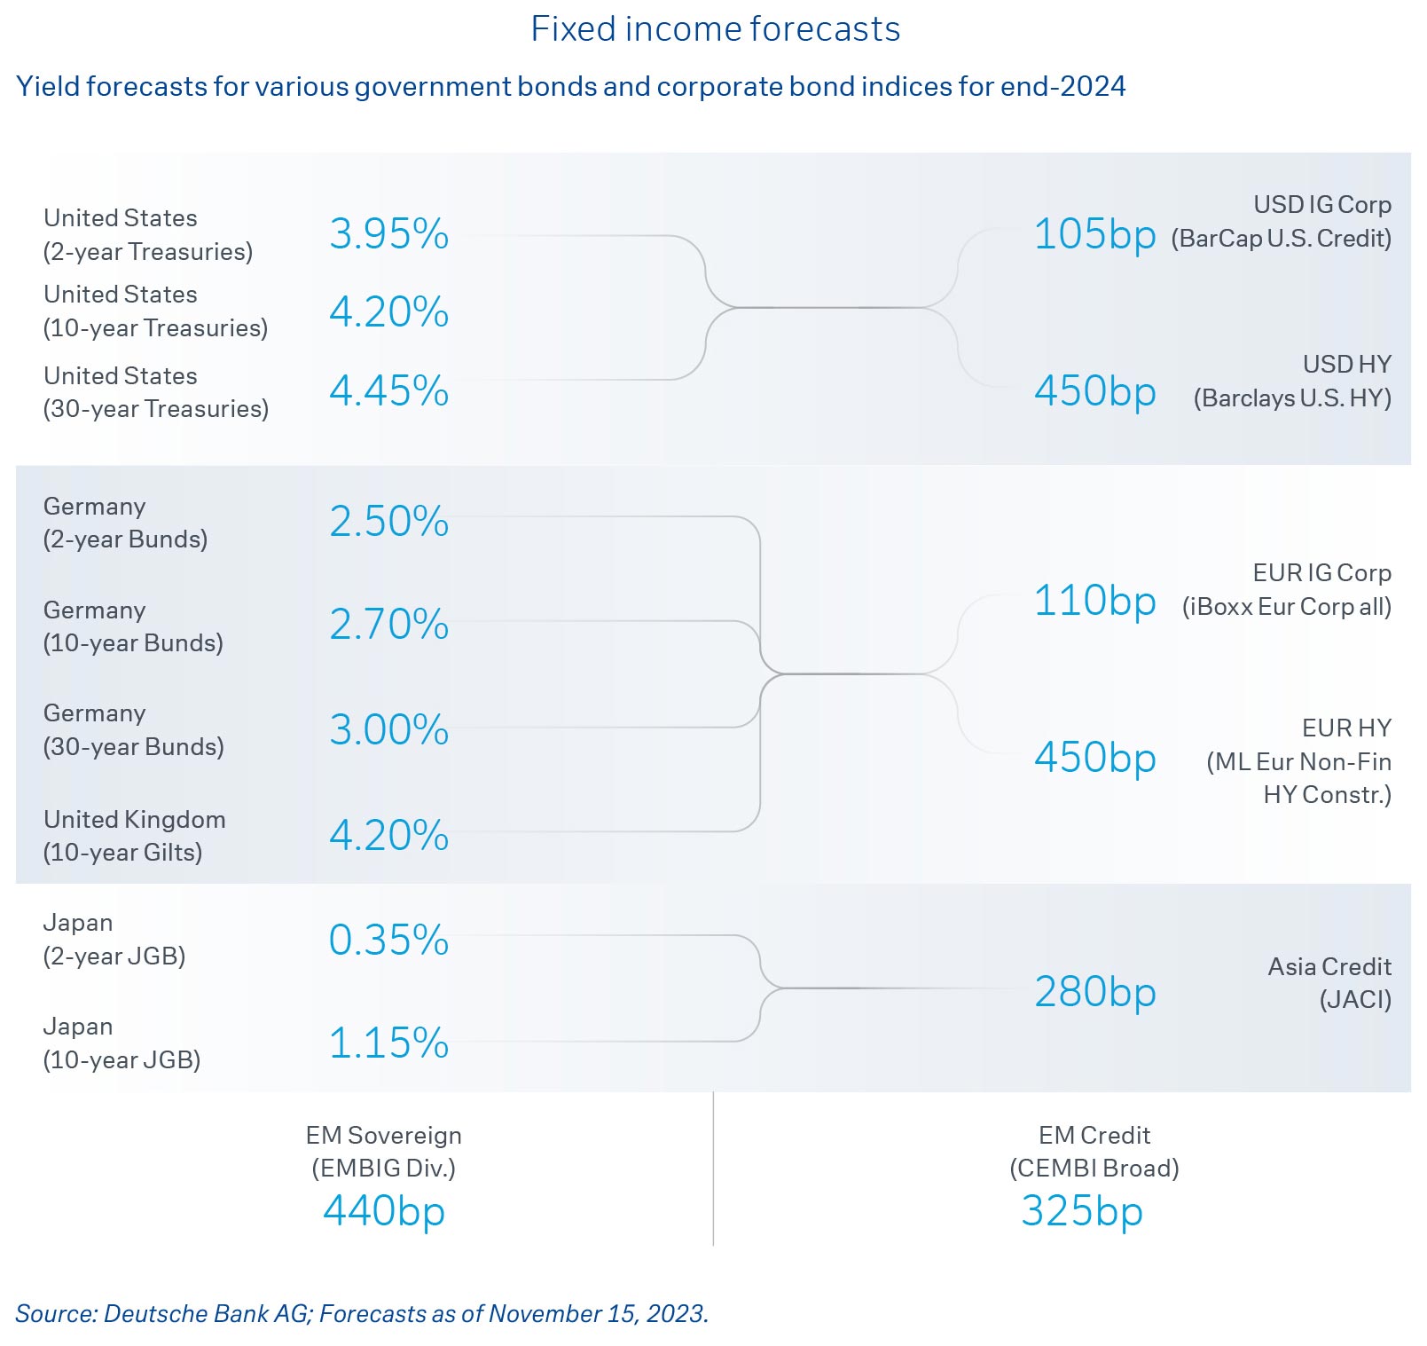This screenshot has width=1427, height=1346.
Task: Click the 450bp USD HY spread value
Action: [1094, 391]
